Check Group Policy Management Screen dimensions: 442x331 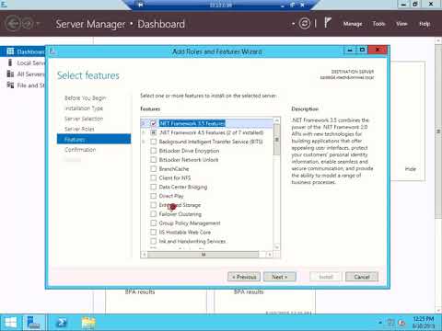pyautogui.click(x=154, y=223)
